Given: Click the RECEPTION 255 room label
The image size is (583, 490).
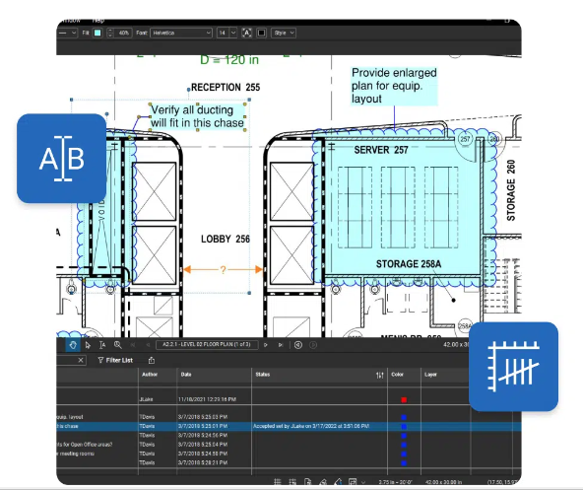Looking at the screenshot, I should pyautogui.click(x=226, y=88).
